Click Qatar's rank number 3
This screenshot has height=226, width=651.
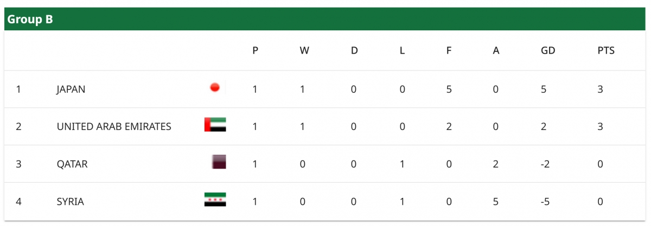tap(18, 164)
